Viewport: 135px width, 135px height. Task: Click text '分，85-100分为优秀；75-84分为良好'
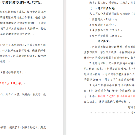coord(107,91)
